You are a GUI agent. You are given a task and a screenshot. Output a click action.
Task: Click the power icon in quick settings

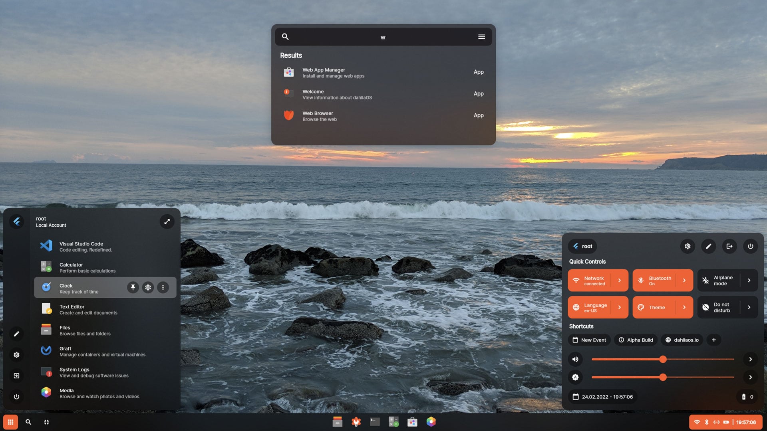pos(750,246)
